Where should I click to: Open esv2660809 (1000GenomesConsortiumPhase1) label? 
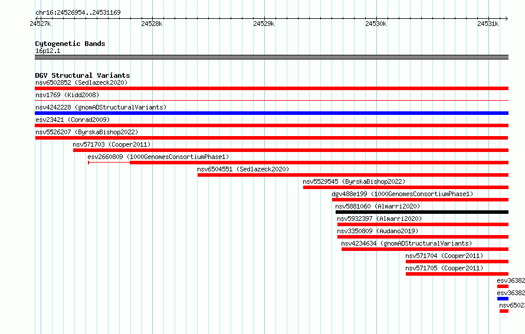pyautogui.click(x=158, y=157)
